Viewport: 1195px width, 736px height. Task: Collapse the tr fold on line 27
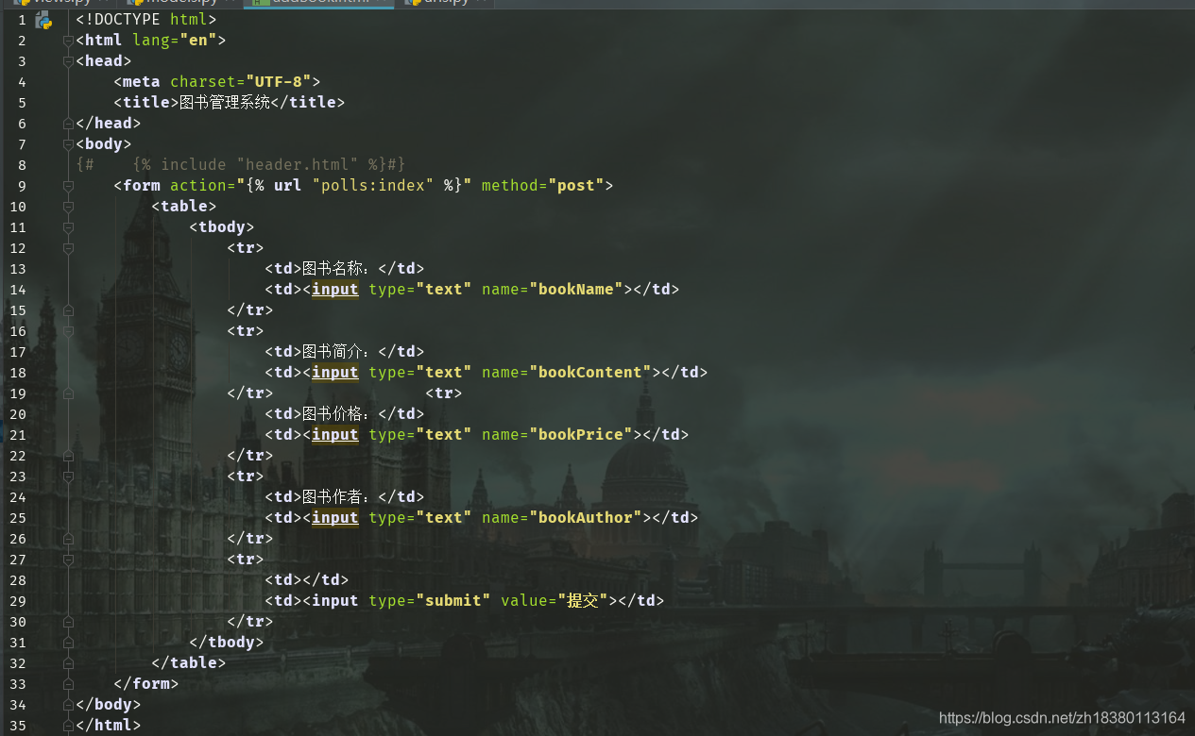point(68,560)
